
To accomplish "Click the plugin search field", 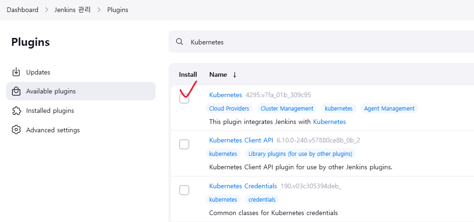I will 321,42.
